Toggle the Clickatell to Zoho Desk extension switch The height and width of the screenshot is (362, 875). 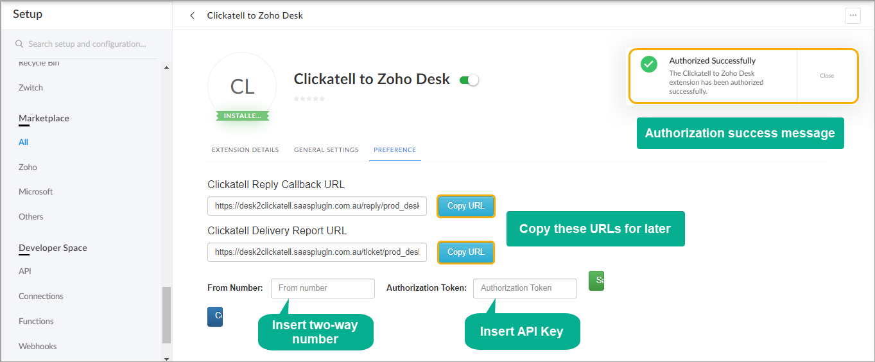point(469,80)
